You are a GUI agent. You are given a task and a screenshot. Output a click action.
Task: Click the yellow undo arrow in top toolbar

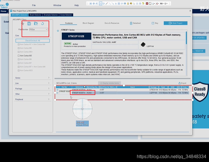coord(143,3)
